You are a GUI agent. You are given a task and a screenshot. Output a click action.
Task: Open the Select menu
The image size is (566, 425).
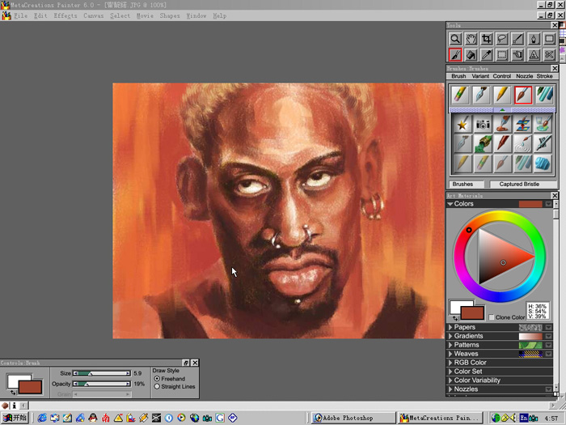click(120, 16)
